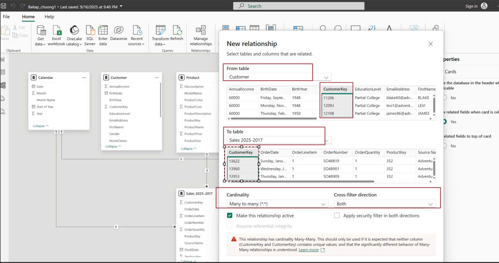Screen dimensions: 499x263
Task: Click the Transform data icon
Action: tap(160, 31)
